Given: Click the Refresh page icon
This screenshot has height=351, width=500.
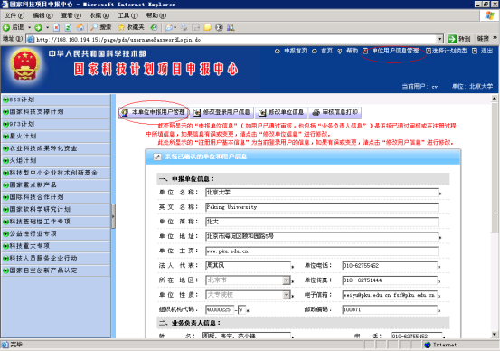Looking at the screenshot, I should (x=68, y=27).
